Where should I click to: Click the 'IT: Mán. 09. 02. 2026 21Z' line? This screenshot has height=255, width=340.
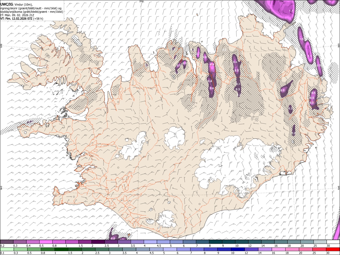tap(17, 15)
